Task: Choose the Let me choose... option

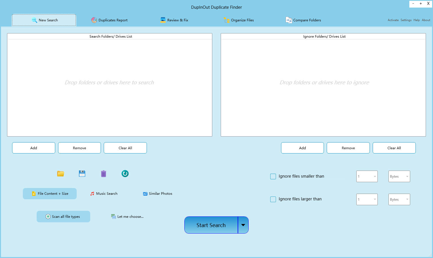Action: 127,217
